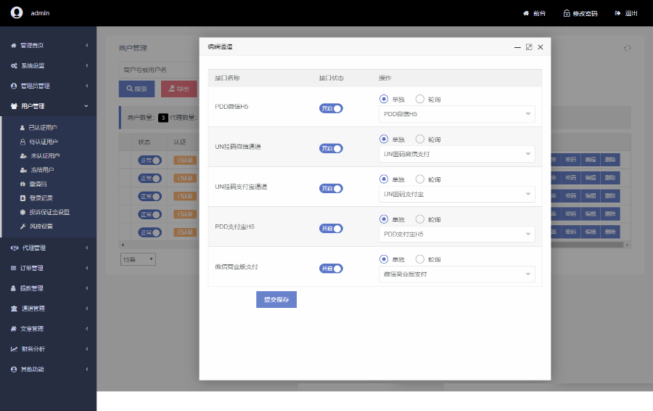This screenshot has width=653, height=411.
Task: Click the eye icon for 代理管理
Action: pos(15,248)
